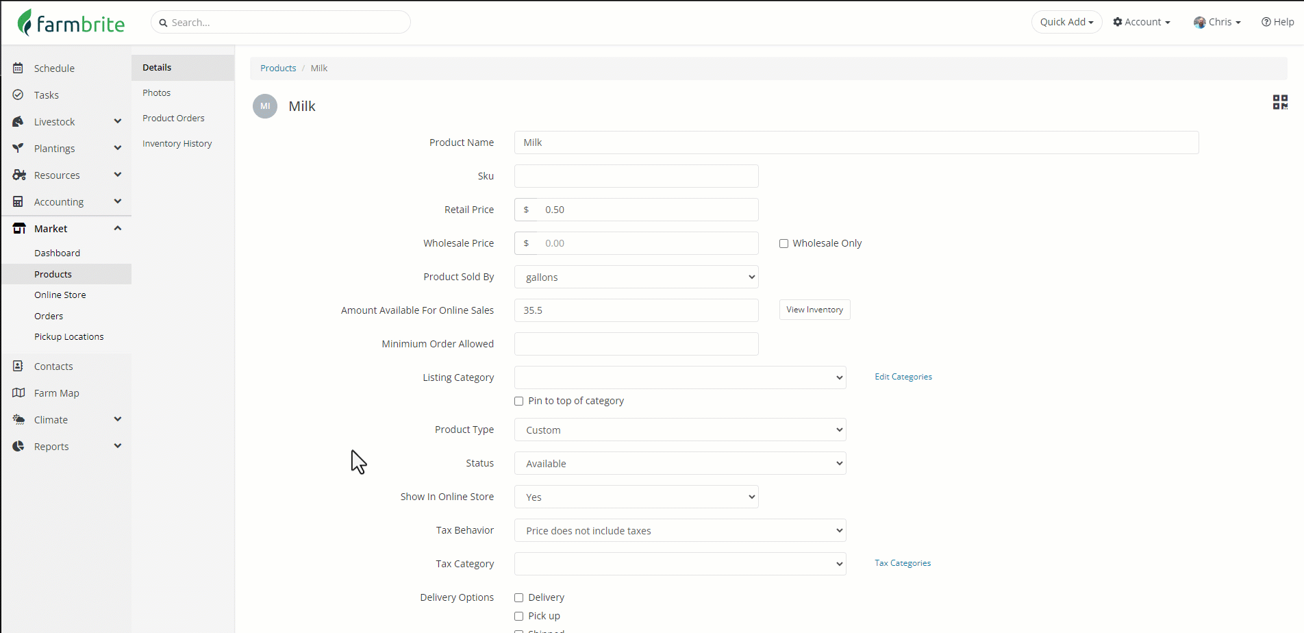Image resolution: width=1304 pixels, height=633 pixels.
Task: Open Schedule from the calendar icon
Action: [x=18, y=69]
